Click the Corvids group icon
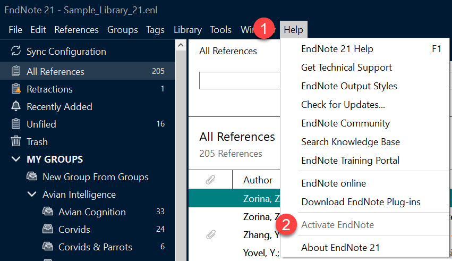452x261 pixels. (x=48, y=229)
